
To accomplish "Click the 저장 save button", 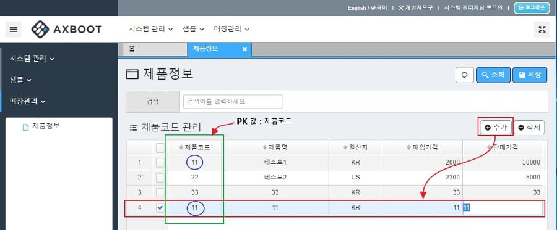I will [530, 75].
